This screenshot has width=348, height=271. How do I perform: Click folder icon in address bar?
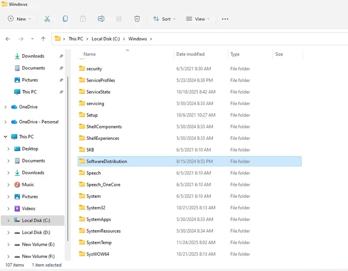(x=58, y=39)
